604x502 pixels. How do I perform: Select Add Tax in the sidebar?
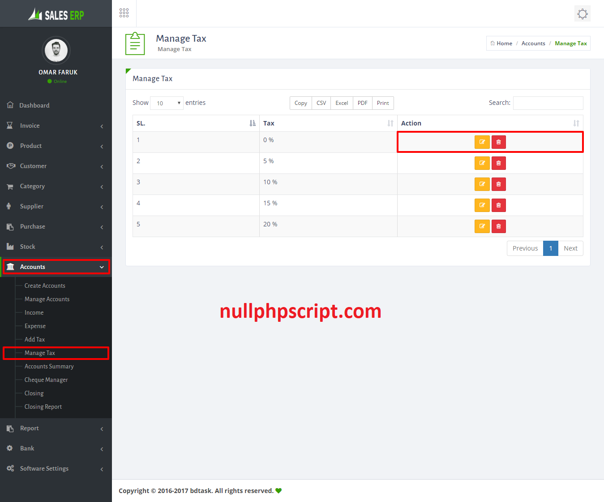click(x=34, y=339)
